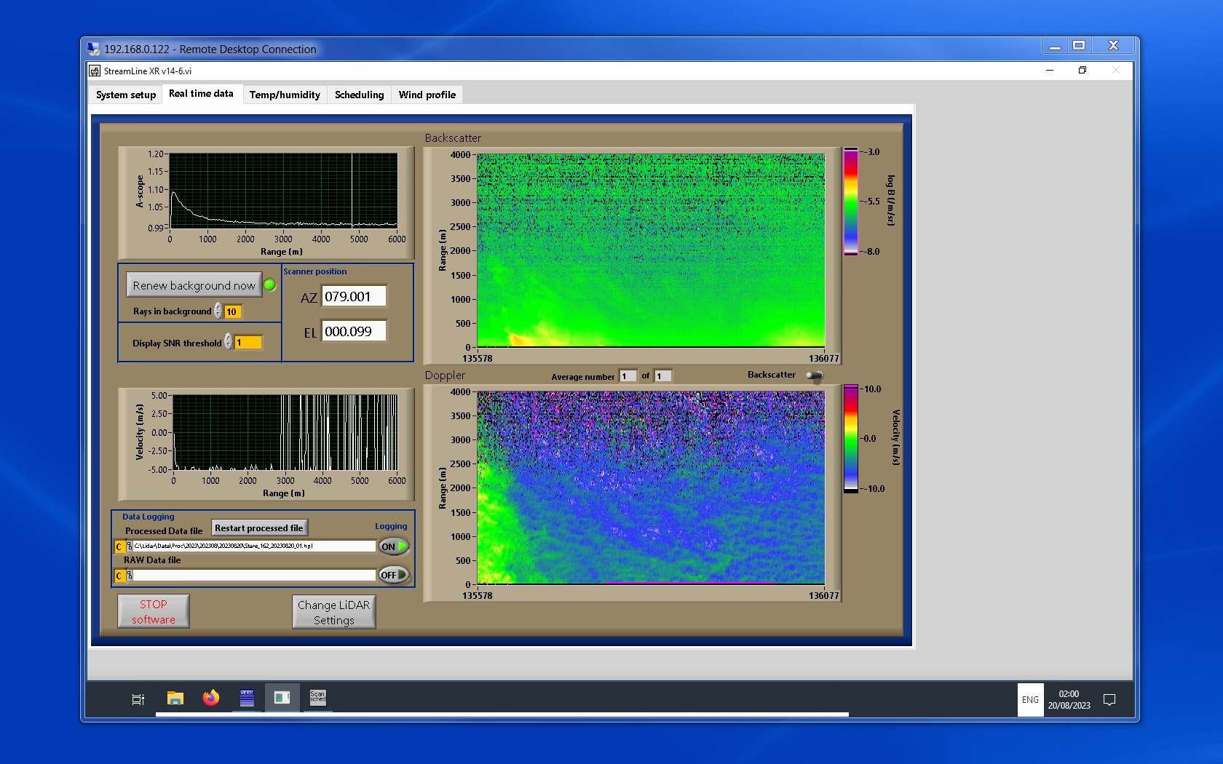1223x764 pixels.
Task: Open the notification center icon
Action: 1109,700
